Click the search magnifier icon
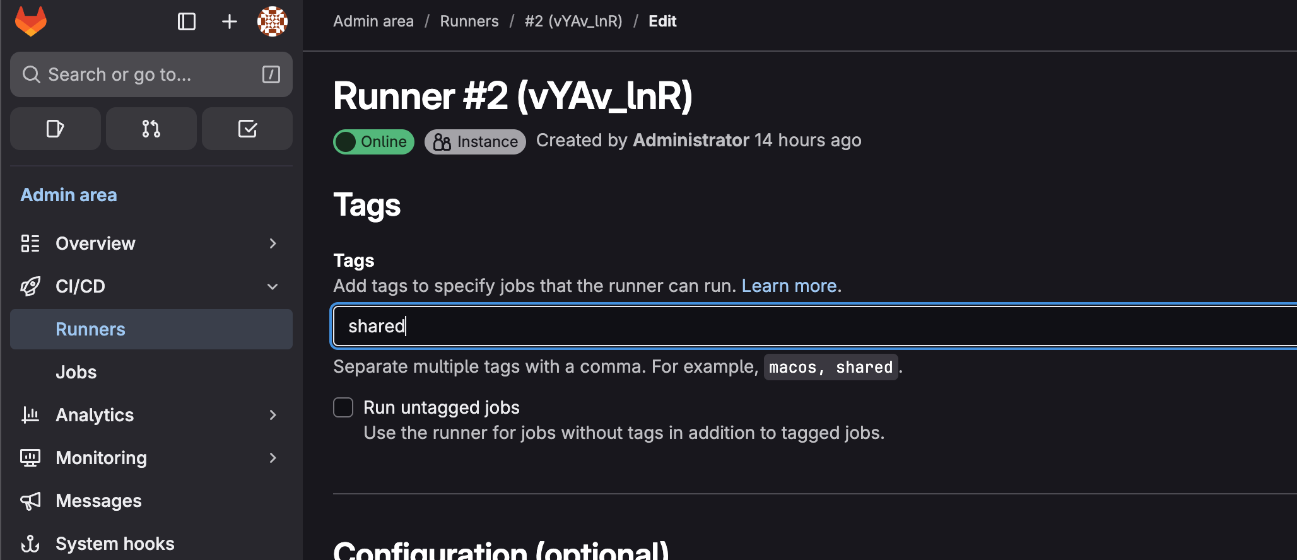Screen dimensions: 1297x560 pyautogui.click(x=32, y=74)
